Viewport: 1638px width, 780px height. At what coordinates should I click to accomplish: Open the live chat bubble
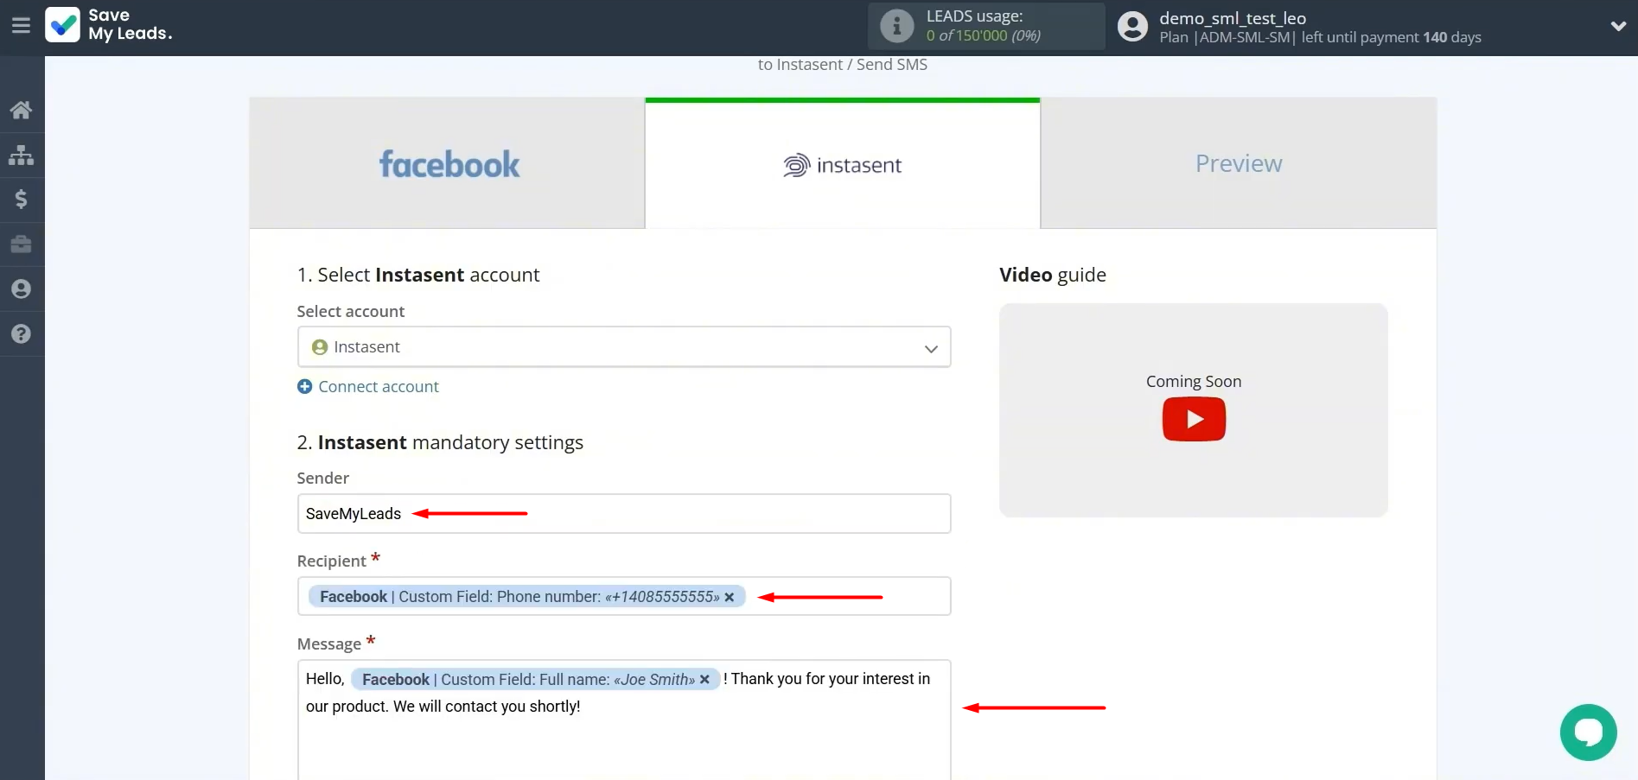click(x=1588, y=732)
